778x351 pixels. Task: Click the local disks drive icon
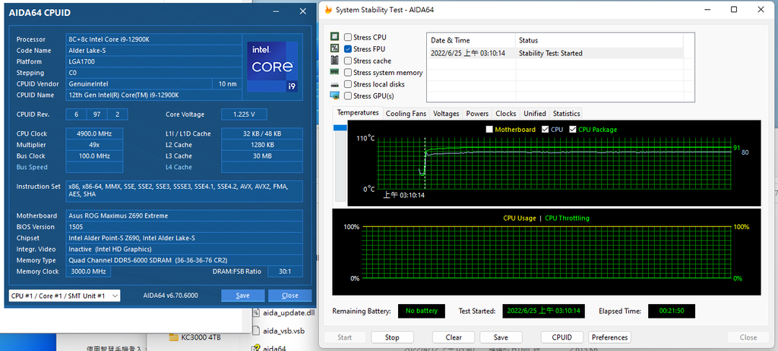tap(335, 85)
